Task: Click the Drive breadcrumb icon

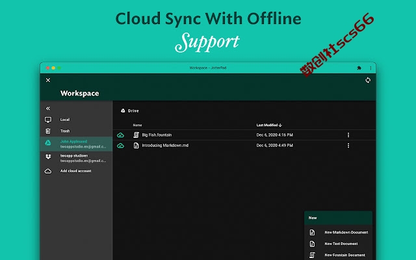Action: (x=123, y=110)
